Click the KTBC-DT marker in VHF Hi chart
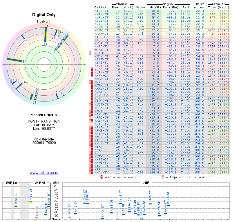The height and width of the screenshot is (222, 232). tap(31, 202)
